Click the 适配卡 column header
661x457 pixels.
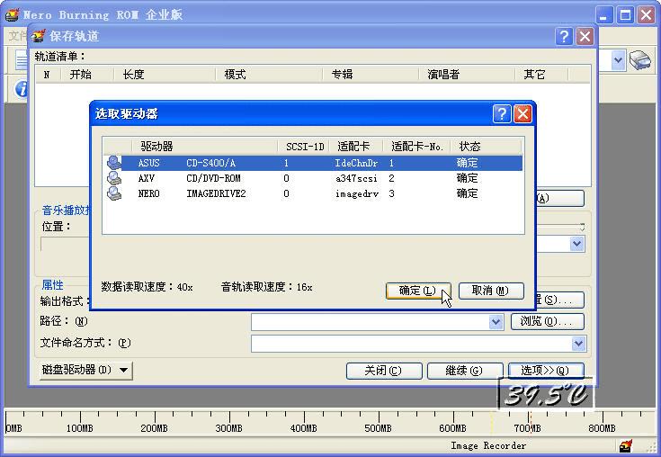356,147
